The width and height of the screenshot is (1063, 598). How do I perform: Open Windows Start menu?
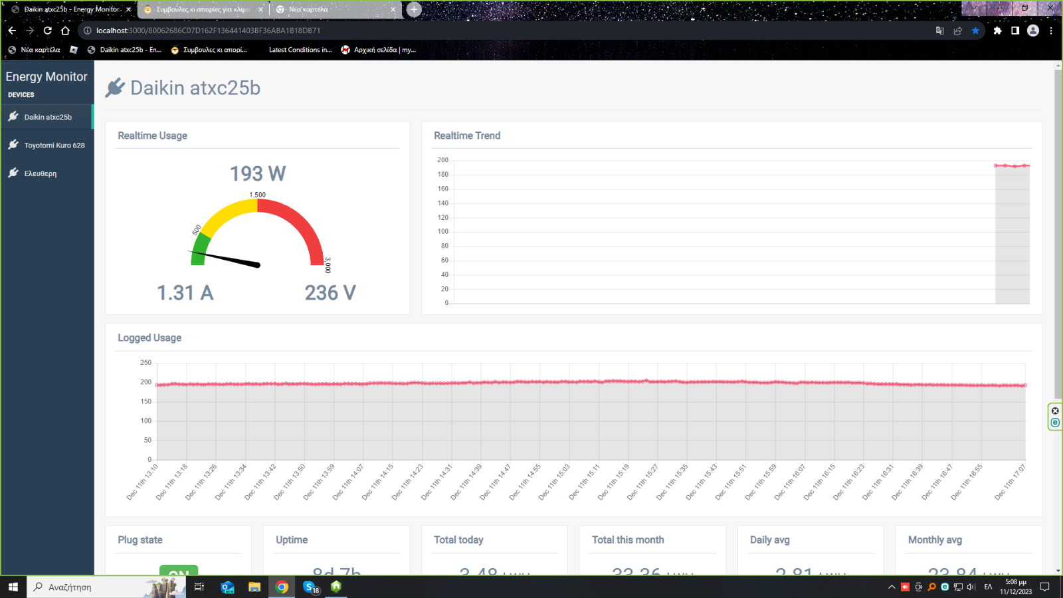tap(13, 587)
